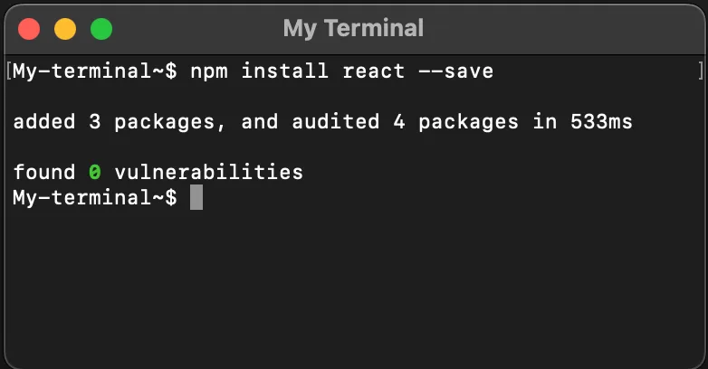Maximize the window with the green button

(x=101, y=29)
